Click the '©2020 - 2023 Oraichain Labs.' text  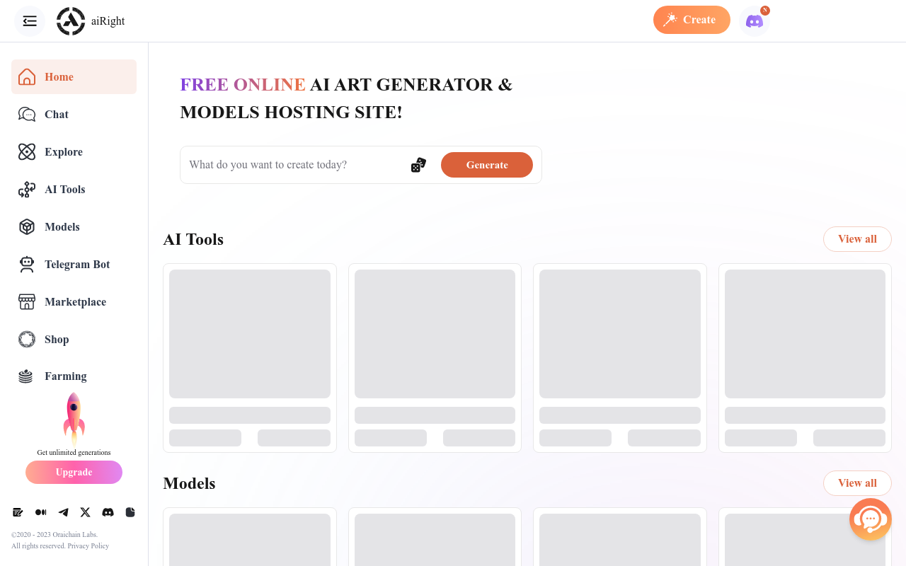(x=55, y=535)
